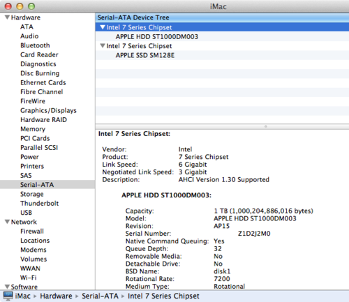Image resolution: width=349 pixels, height=302 pixels.
Task: Click the green zoom window button
Action: coord(31,6)
